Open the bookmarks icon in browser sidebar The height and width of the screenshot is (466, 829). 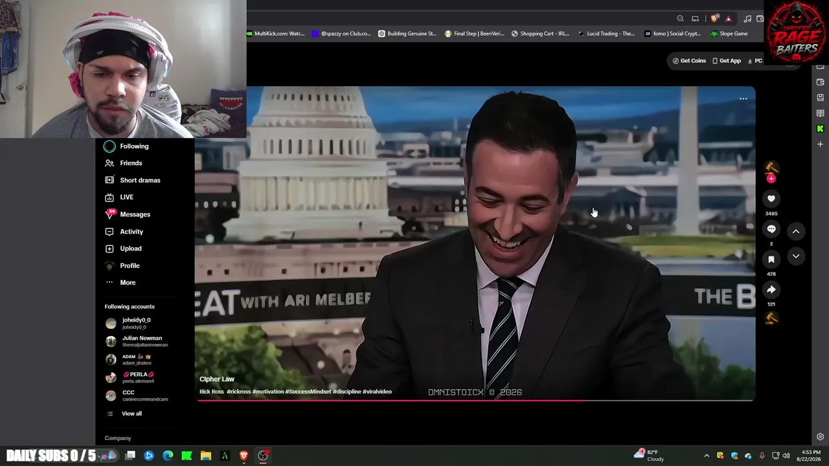point(821,98)
